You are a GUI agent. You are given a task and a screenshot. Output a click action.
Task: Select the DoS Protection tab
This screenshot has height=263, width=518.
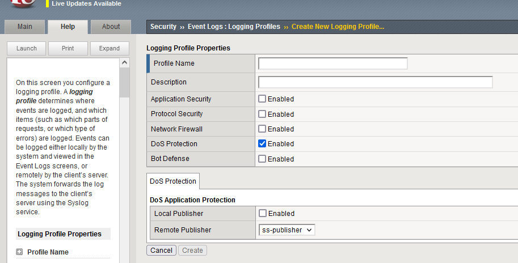pyautogui.click(x=173, y=181)
